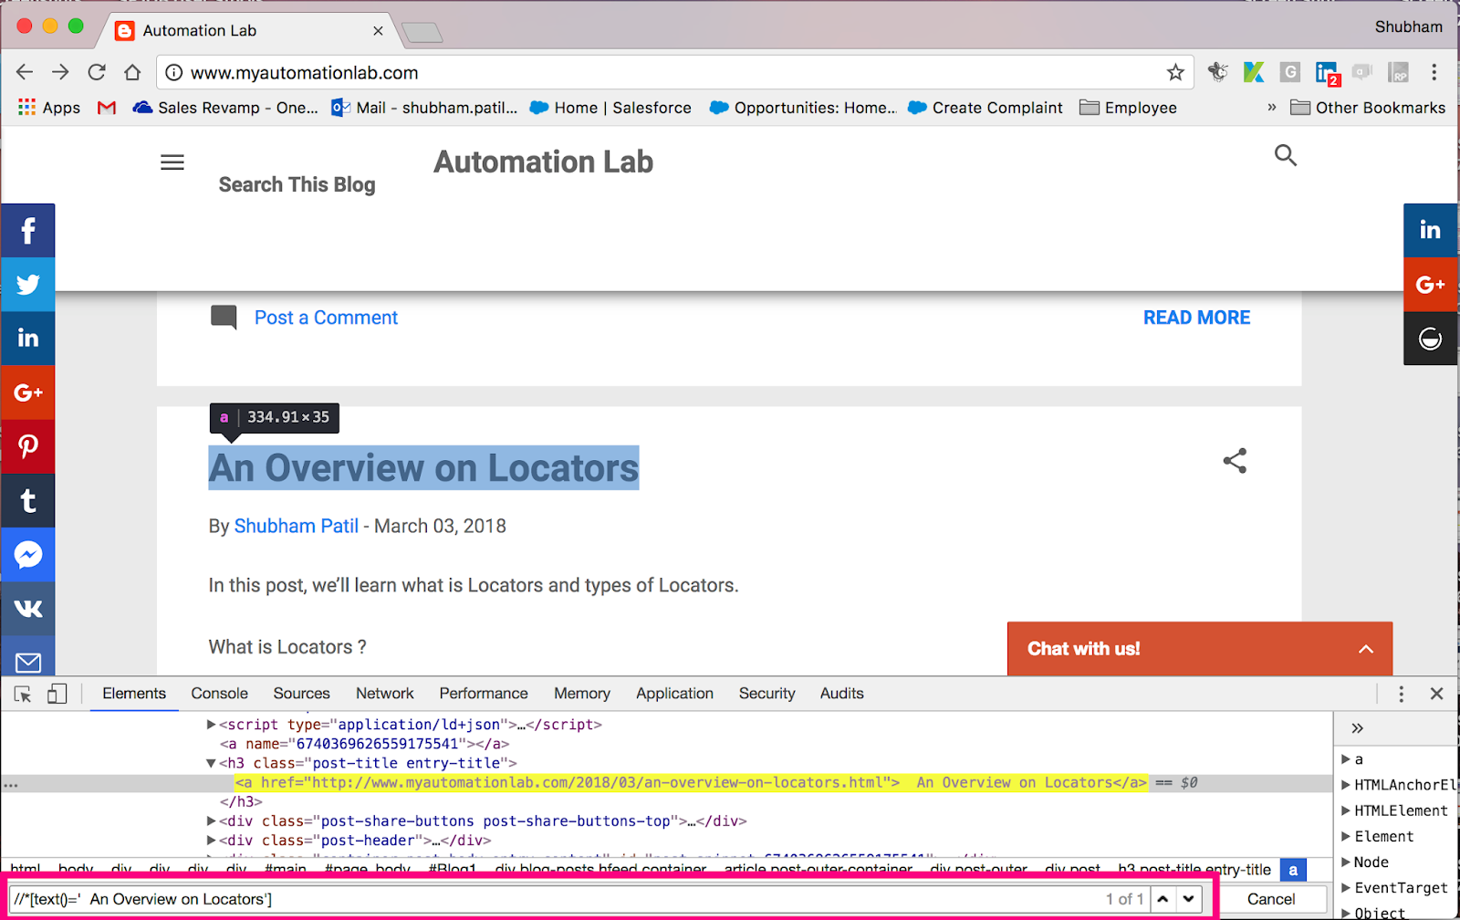
Task: Collapse the h3 post-title entry-title node
Action: tap(210, 763)
